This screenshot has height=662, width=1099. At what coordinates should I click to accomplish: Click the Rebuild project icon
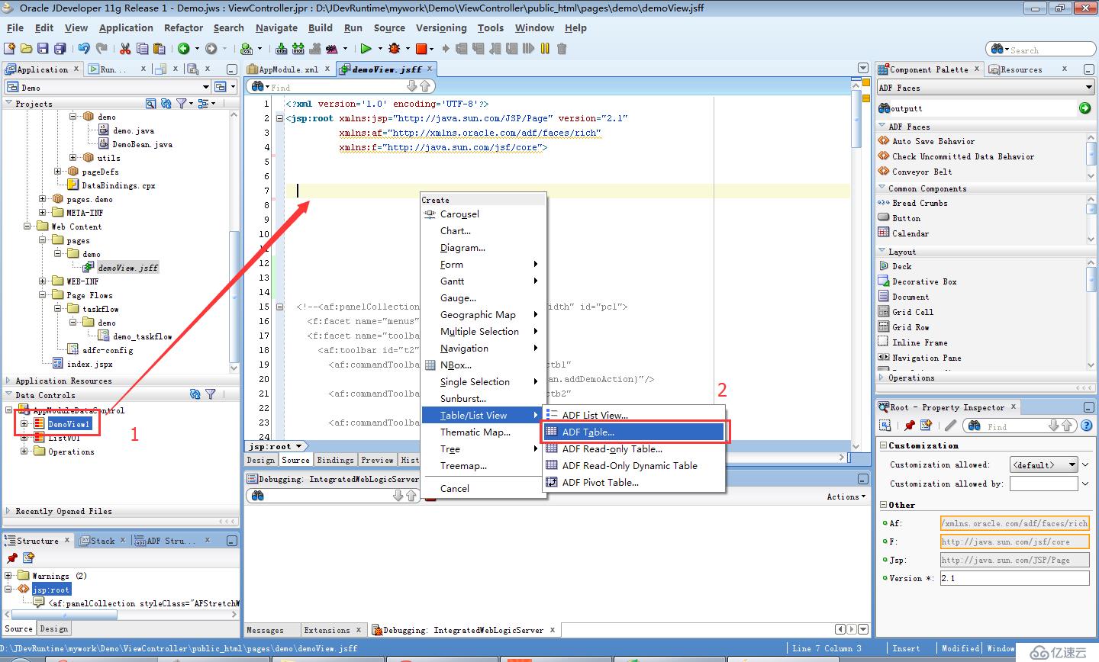click(x=298, y=49)
